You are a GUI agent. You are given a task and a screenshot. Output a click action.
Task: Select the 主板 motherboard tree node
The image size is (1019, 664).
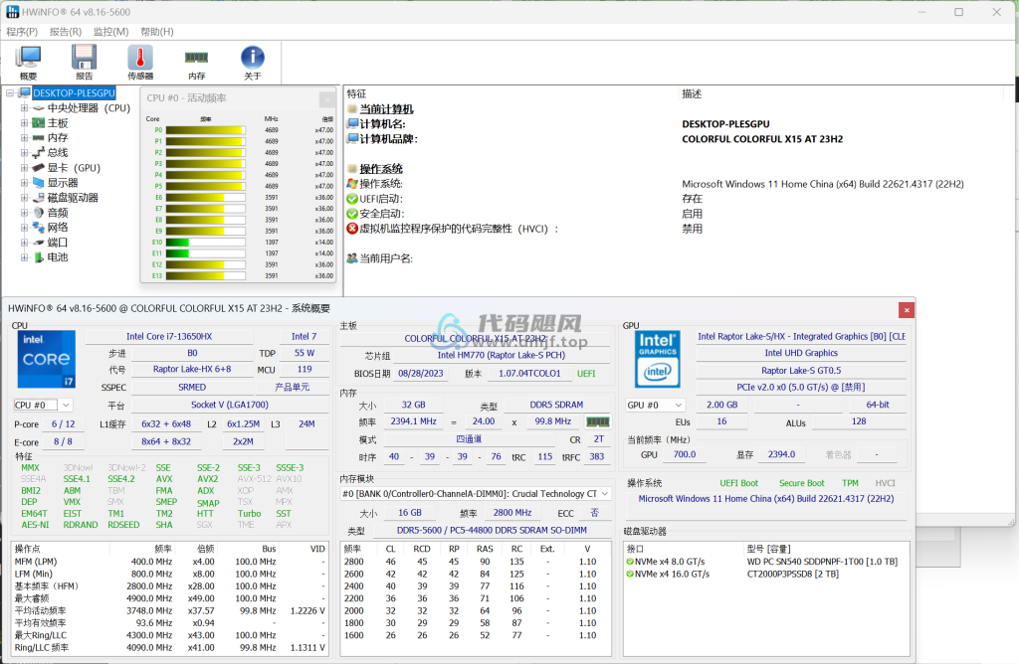(57, 123)
